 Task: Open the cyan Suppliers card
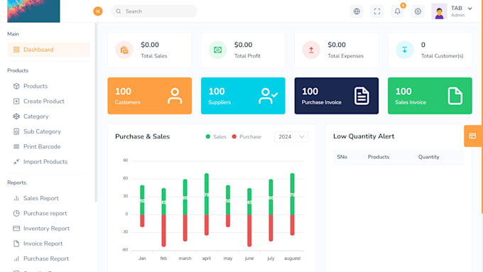point(243,96)
